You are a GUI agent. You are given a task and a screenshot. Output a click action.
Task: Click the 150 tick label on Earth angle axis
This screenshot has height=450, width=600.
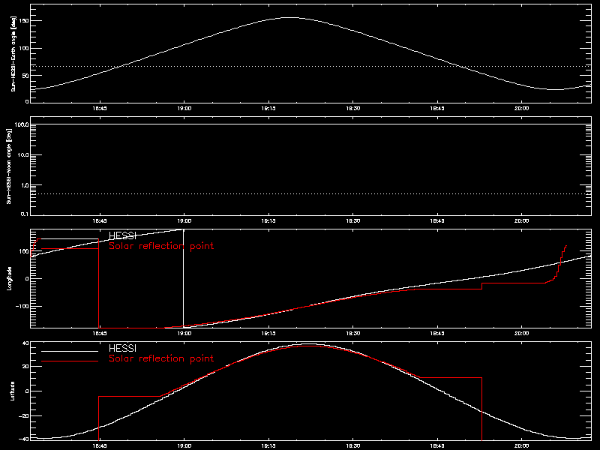click(24, 21)
